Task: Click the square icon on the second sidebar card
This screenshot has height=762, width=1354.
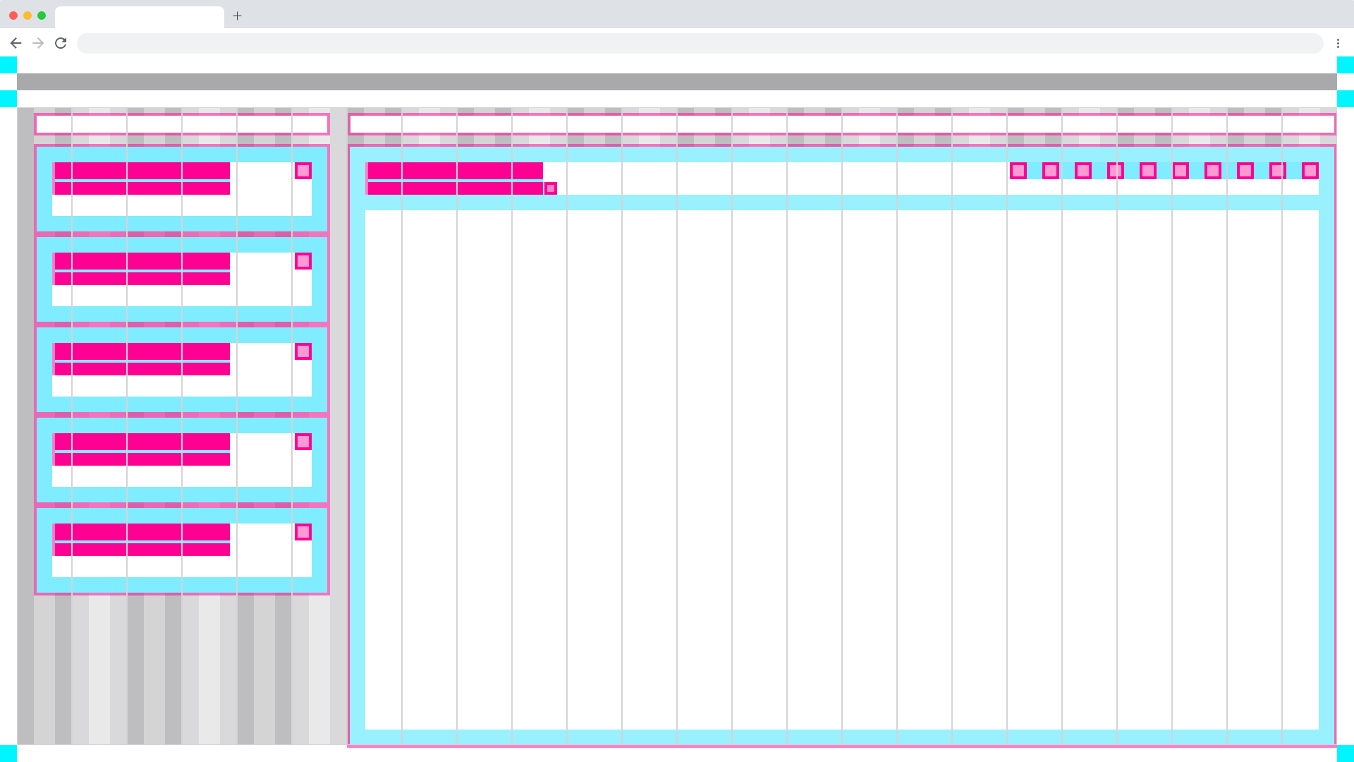Action: [x=303, y=261]
